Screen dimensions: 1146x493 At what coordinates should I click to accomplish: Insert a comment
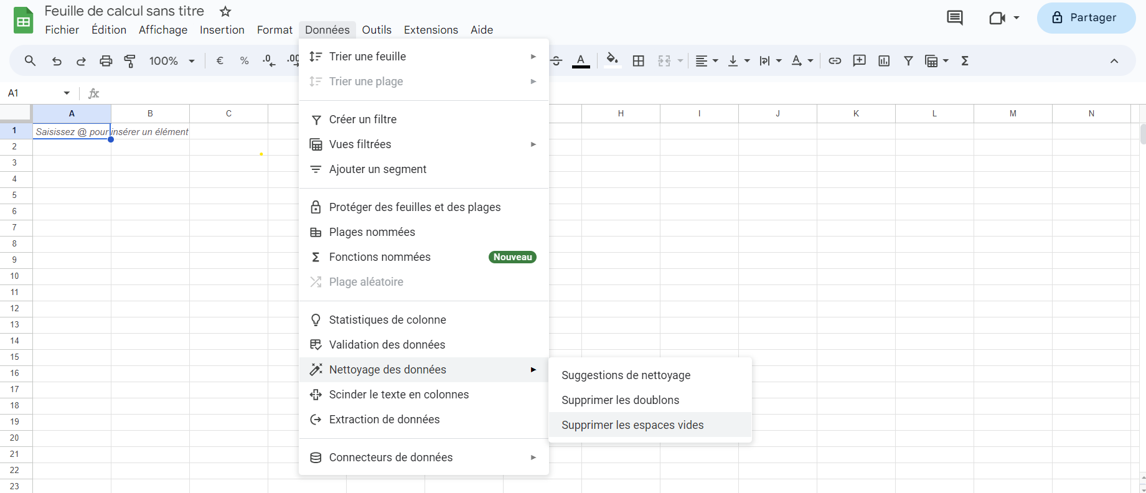[860, 60]
